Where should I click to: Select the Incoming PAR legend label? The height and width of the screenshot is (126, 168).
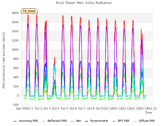click(28, 121)
